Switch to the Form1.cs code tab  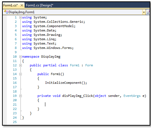coord(11,5)
